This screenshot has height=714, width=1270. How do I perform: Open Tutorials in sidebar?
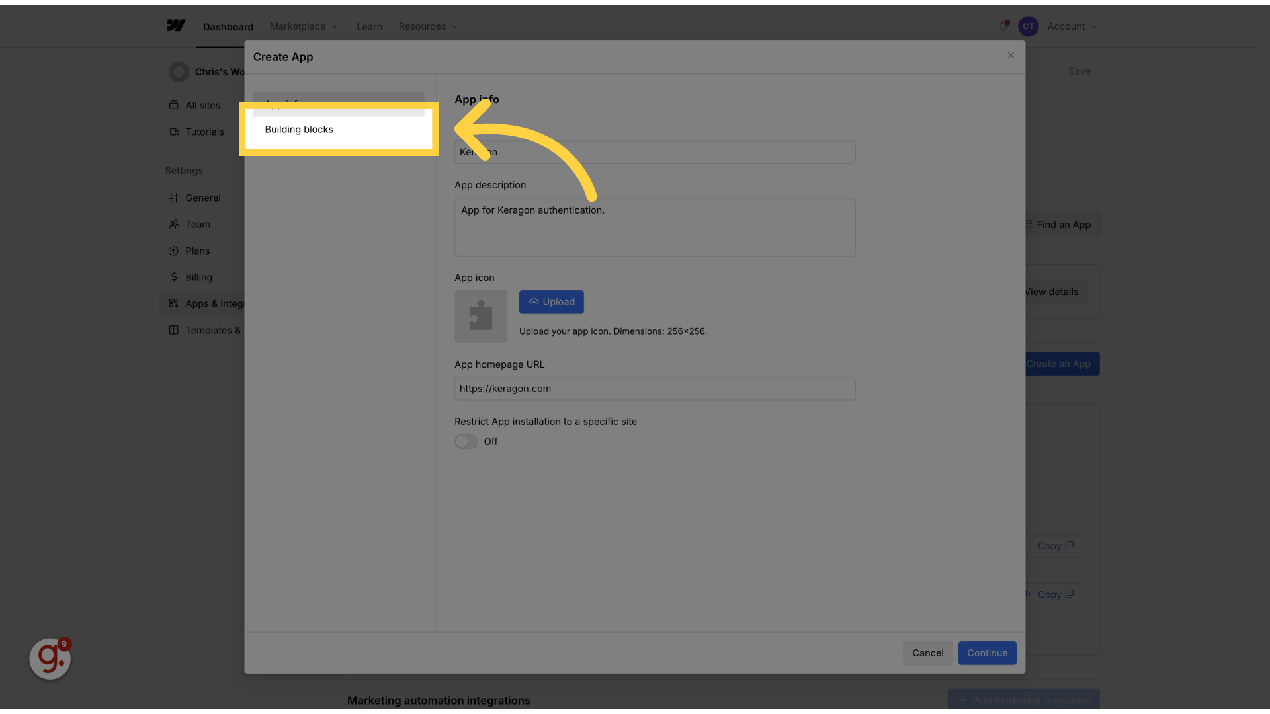pyautogui.click(x=204, y=132)
